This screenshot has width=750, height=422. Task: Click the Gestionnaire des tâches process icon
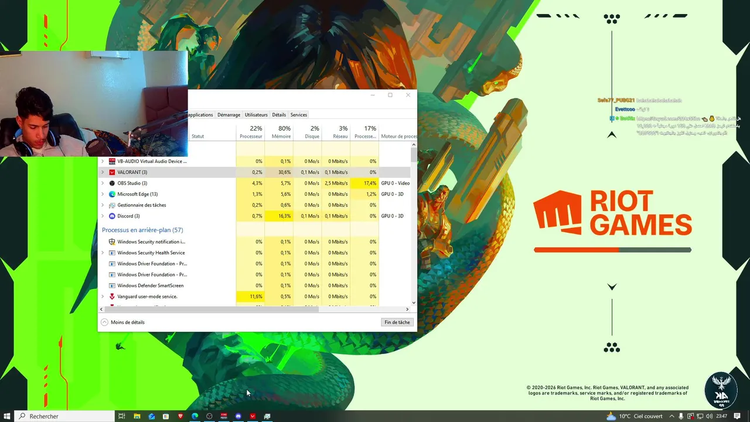(112, 205)
